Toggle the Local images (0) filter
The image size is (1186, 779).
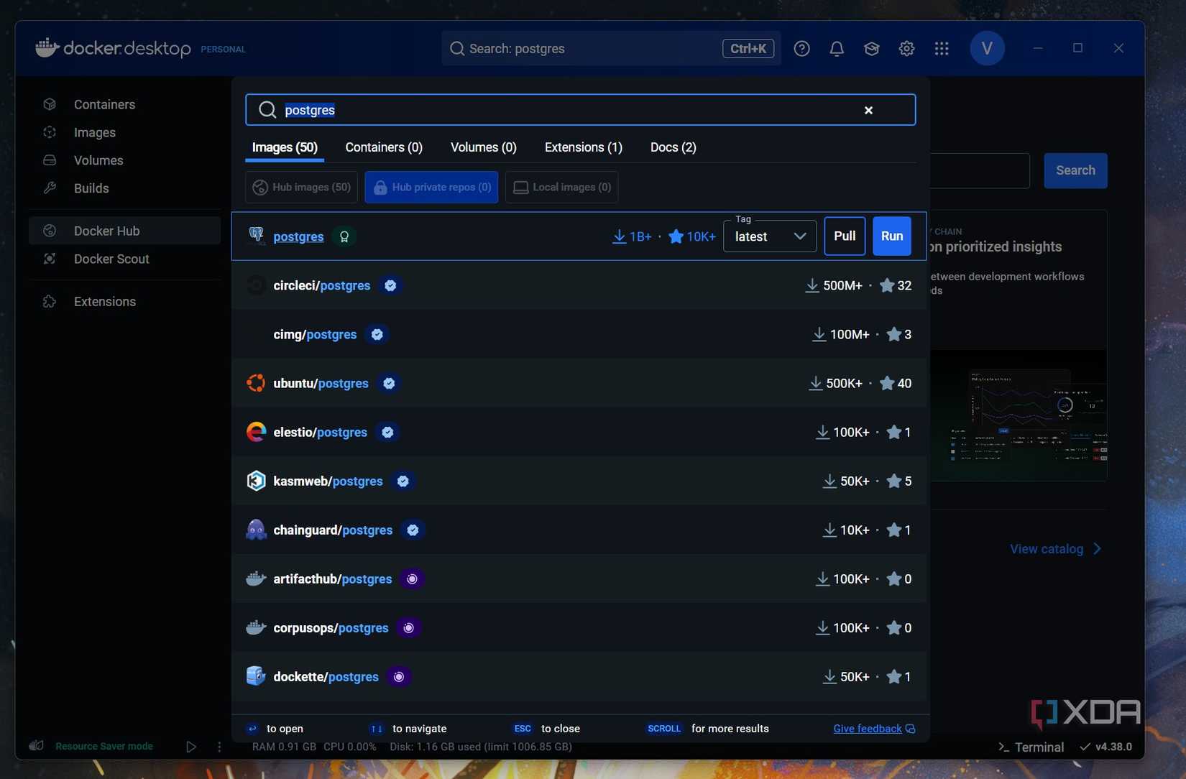click(561, 187)
